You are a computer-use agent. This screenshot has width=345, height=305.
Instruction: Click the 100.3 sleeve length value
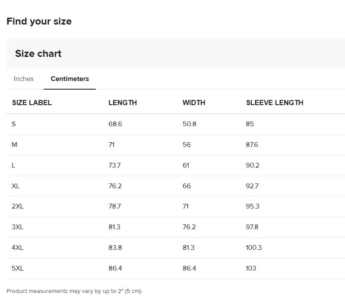point(254,247)
